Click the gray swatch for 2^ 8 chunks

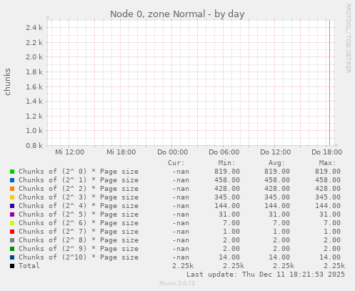click(12, 240)
